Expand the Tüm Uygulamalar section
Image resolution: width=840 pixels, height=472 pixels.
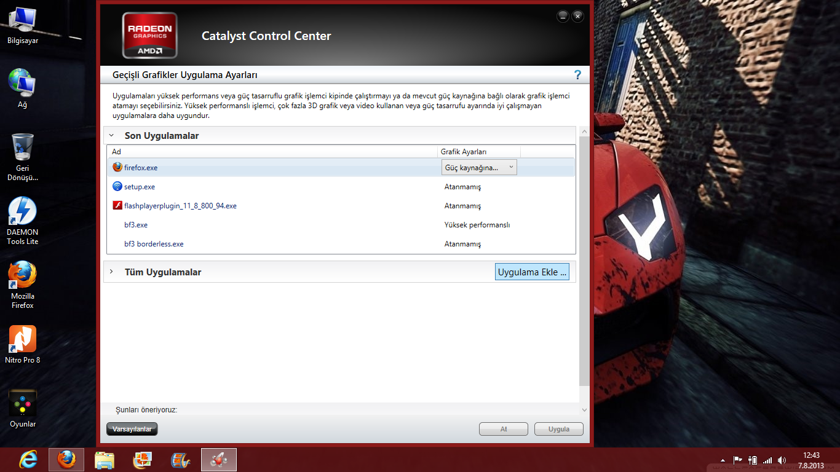111,272
